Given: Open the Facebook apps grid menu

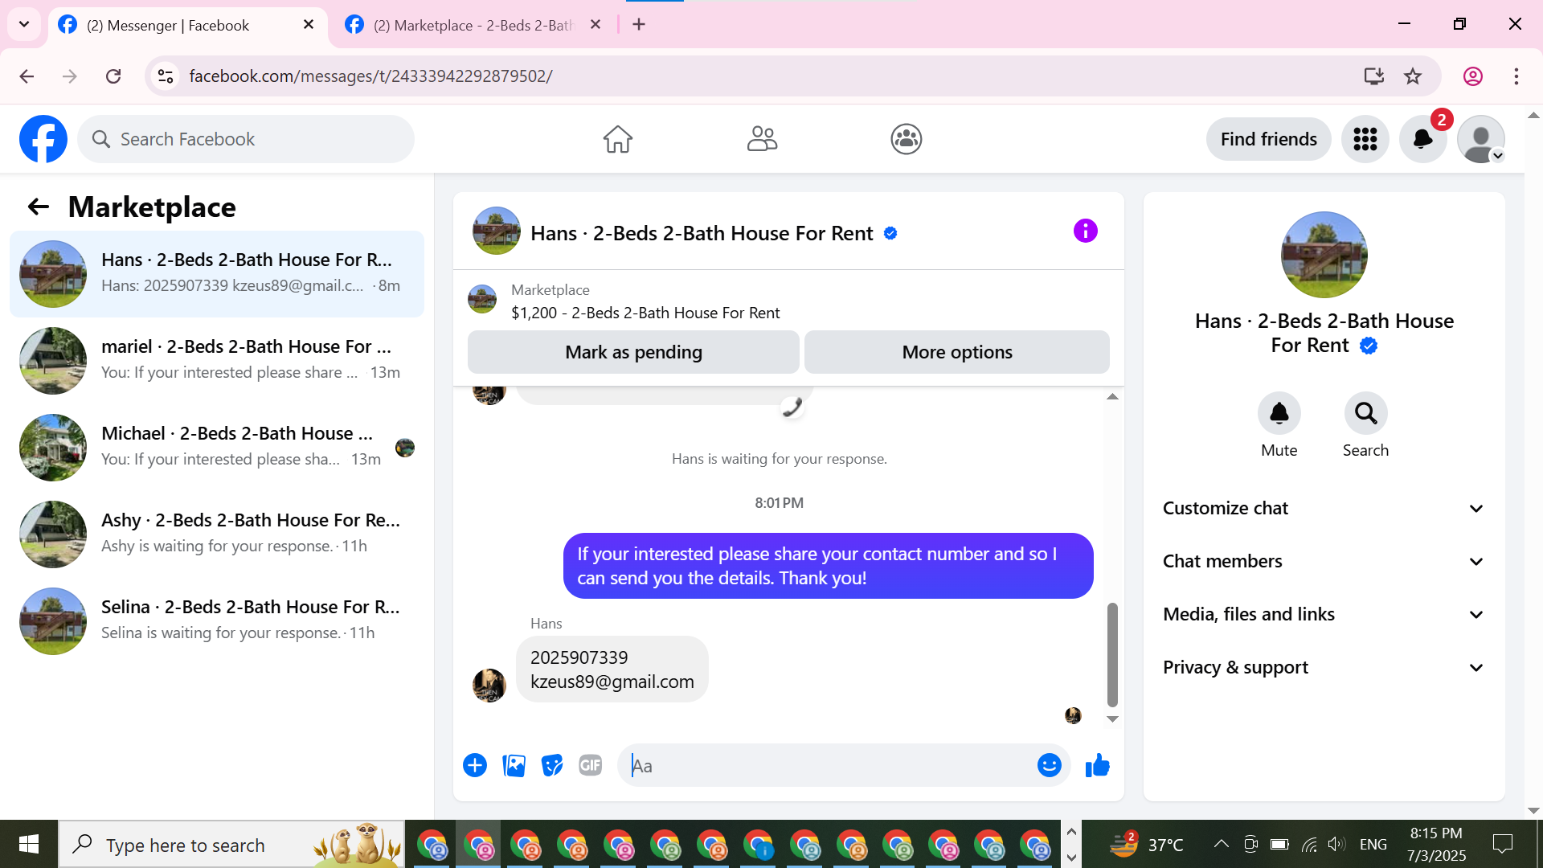Looking at the screenshot, I should coord(1365,139).
